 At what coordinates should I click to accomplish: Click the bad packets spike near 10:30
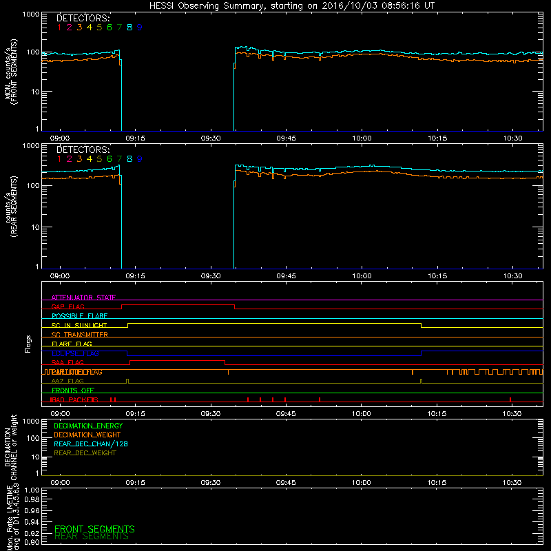[510, 399]
